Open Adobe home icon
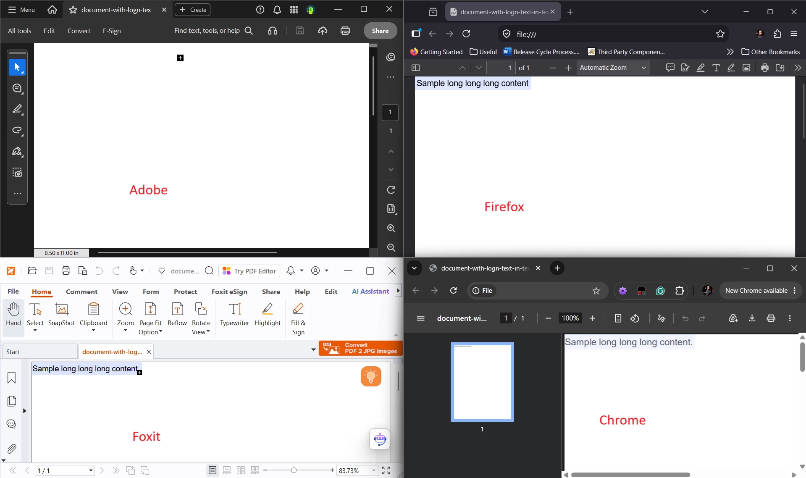Viewport: 806px width, 478px height. [x=52, y=10]
